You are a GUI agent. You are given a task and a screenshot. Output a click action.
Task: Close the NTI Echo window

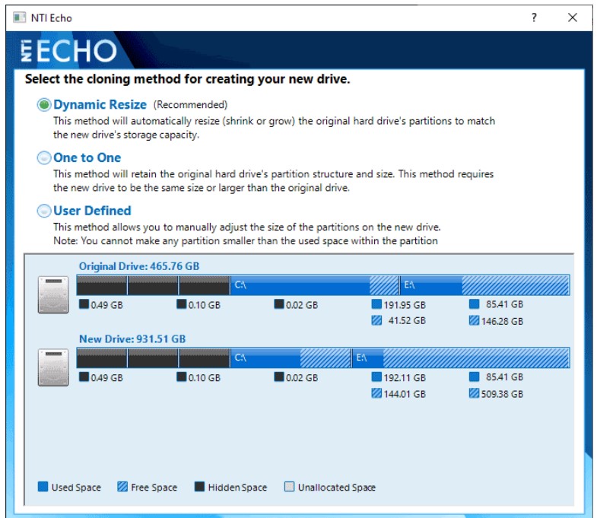tap(572, 17)
